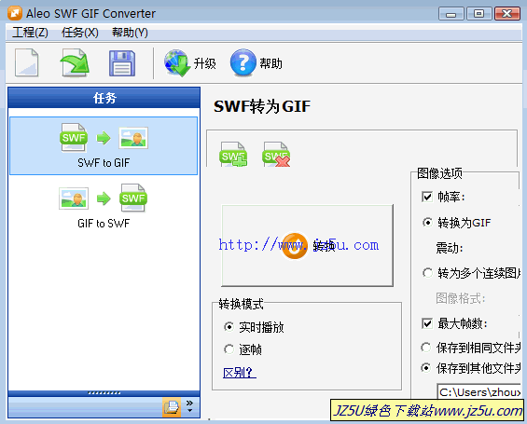
Task: Open the 帮助(Y) menu
Action: pyautogui.click(x=130, y=33)
